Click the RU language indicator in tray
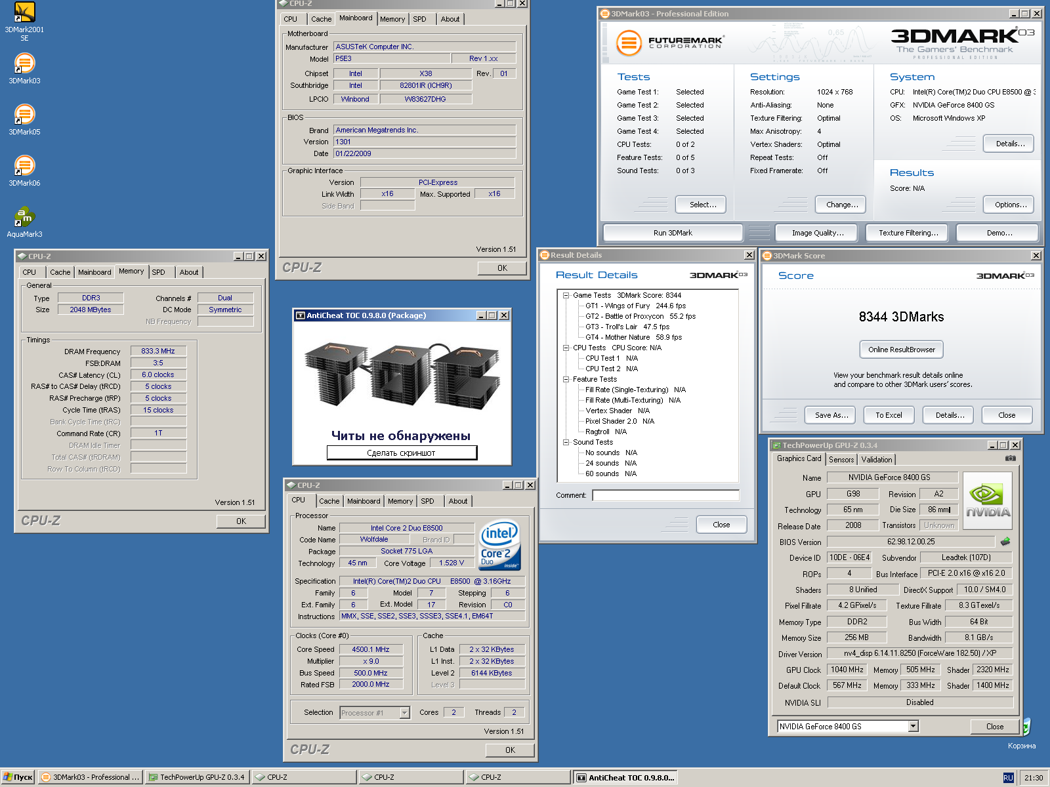Screen dimensions: 1050x787 point(1008,778)
